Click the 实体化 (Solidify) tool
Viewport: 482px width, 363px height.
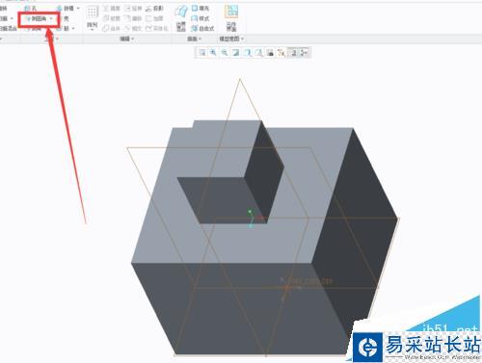pos(157,29)
